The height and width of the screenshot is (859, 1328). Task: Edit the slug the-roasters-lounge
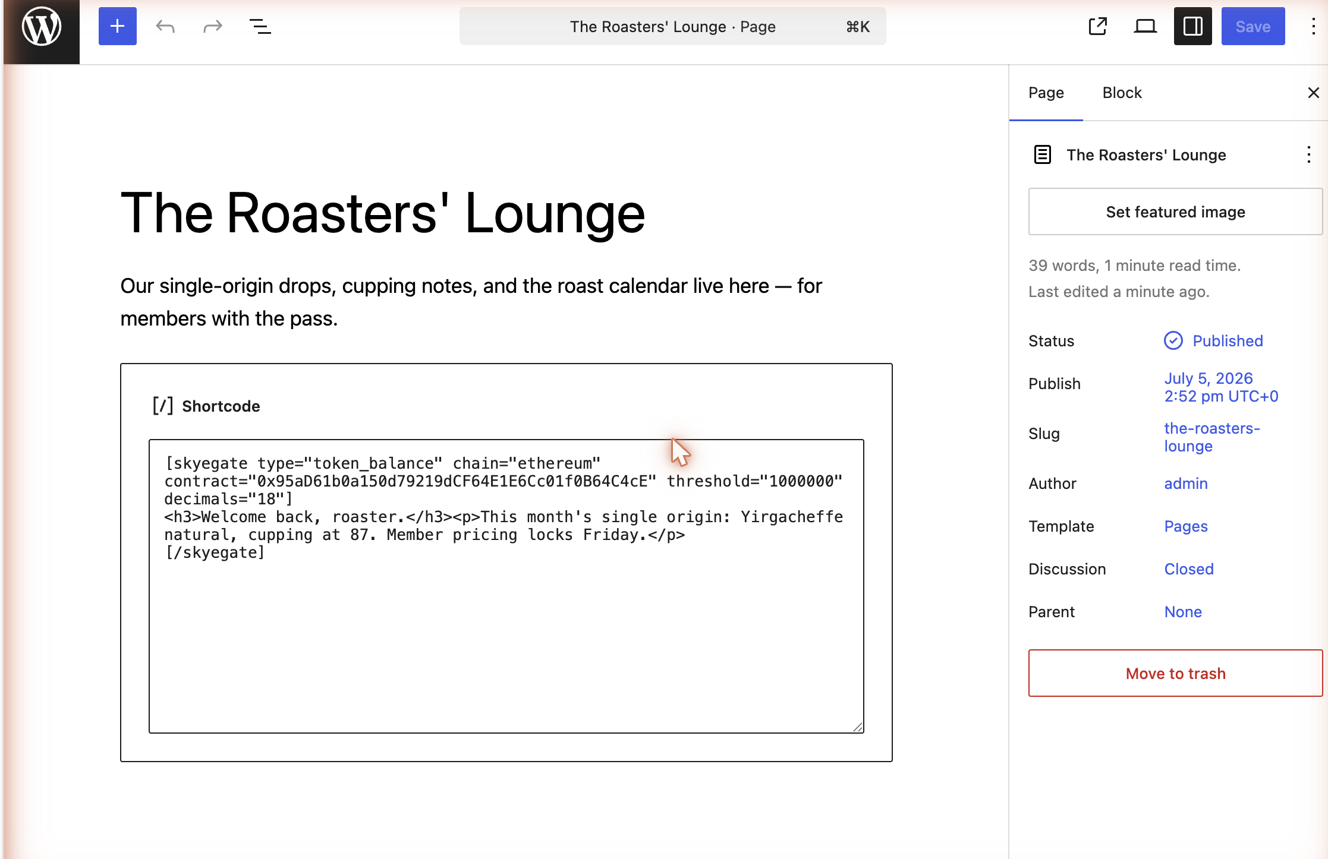pos(1211,437)
